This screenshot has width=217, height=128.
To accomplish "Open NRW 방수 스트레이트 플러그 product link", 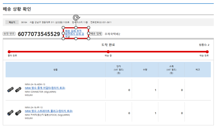I will [x=49, y=111].
